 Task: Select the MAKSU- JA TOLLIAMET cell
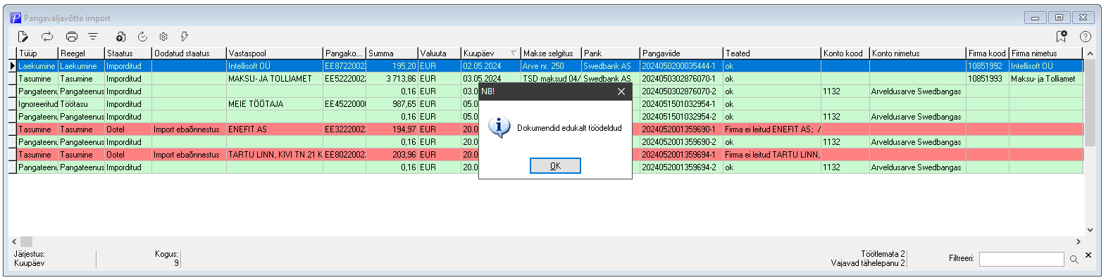(x=275, y=79)
